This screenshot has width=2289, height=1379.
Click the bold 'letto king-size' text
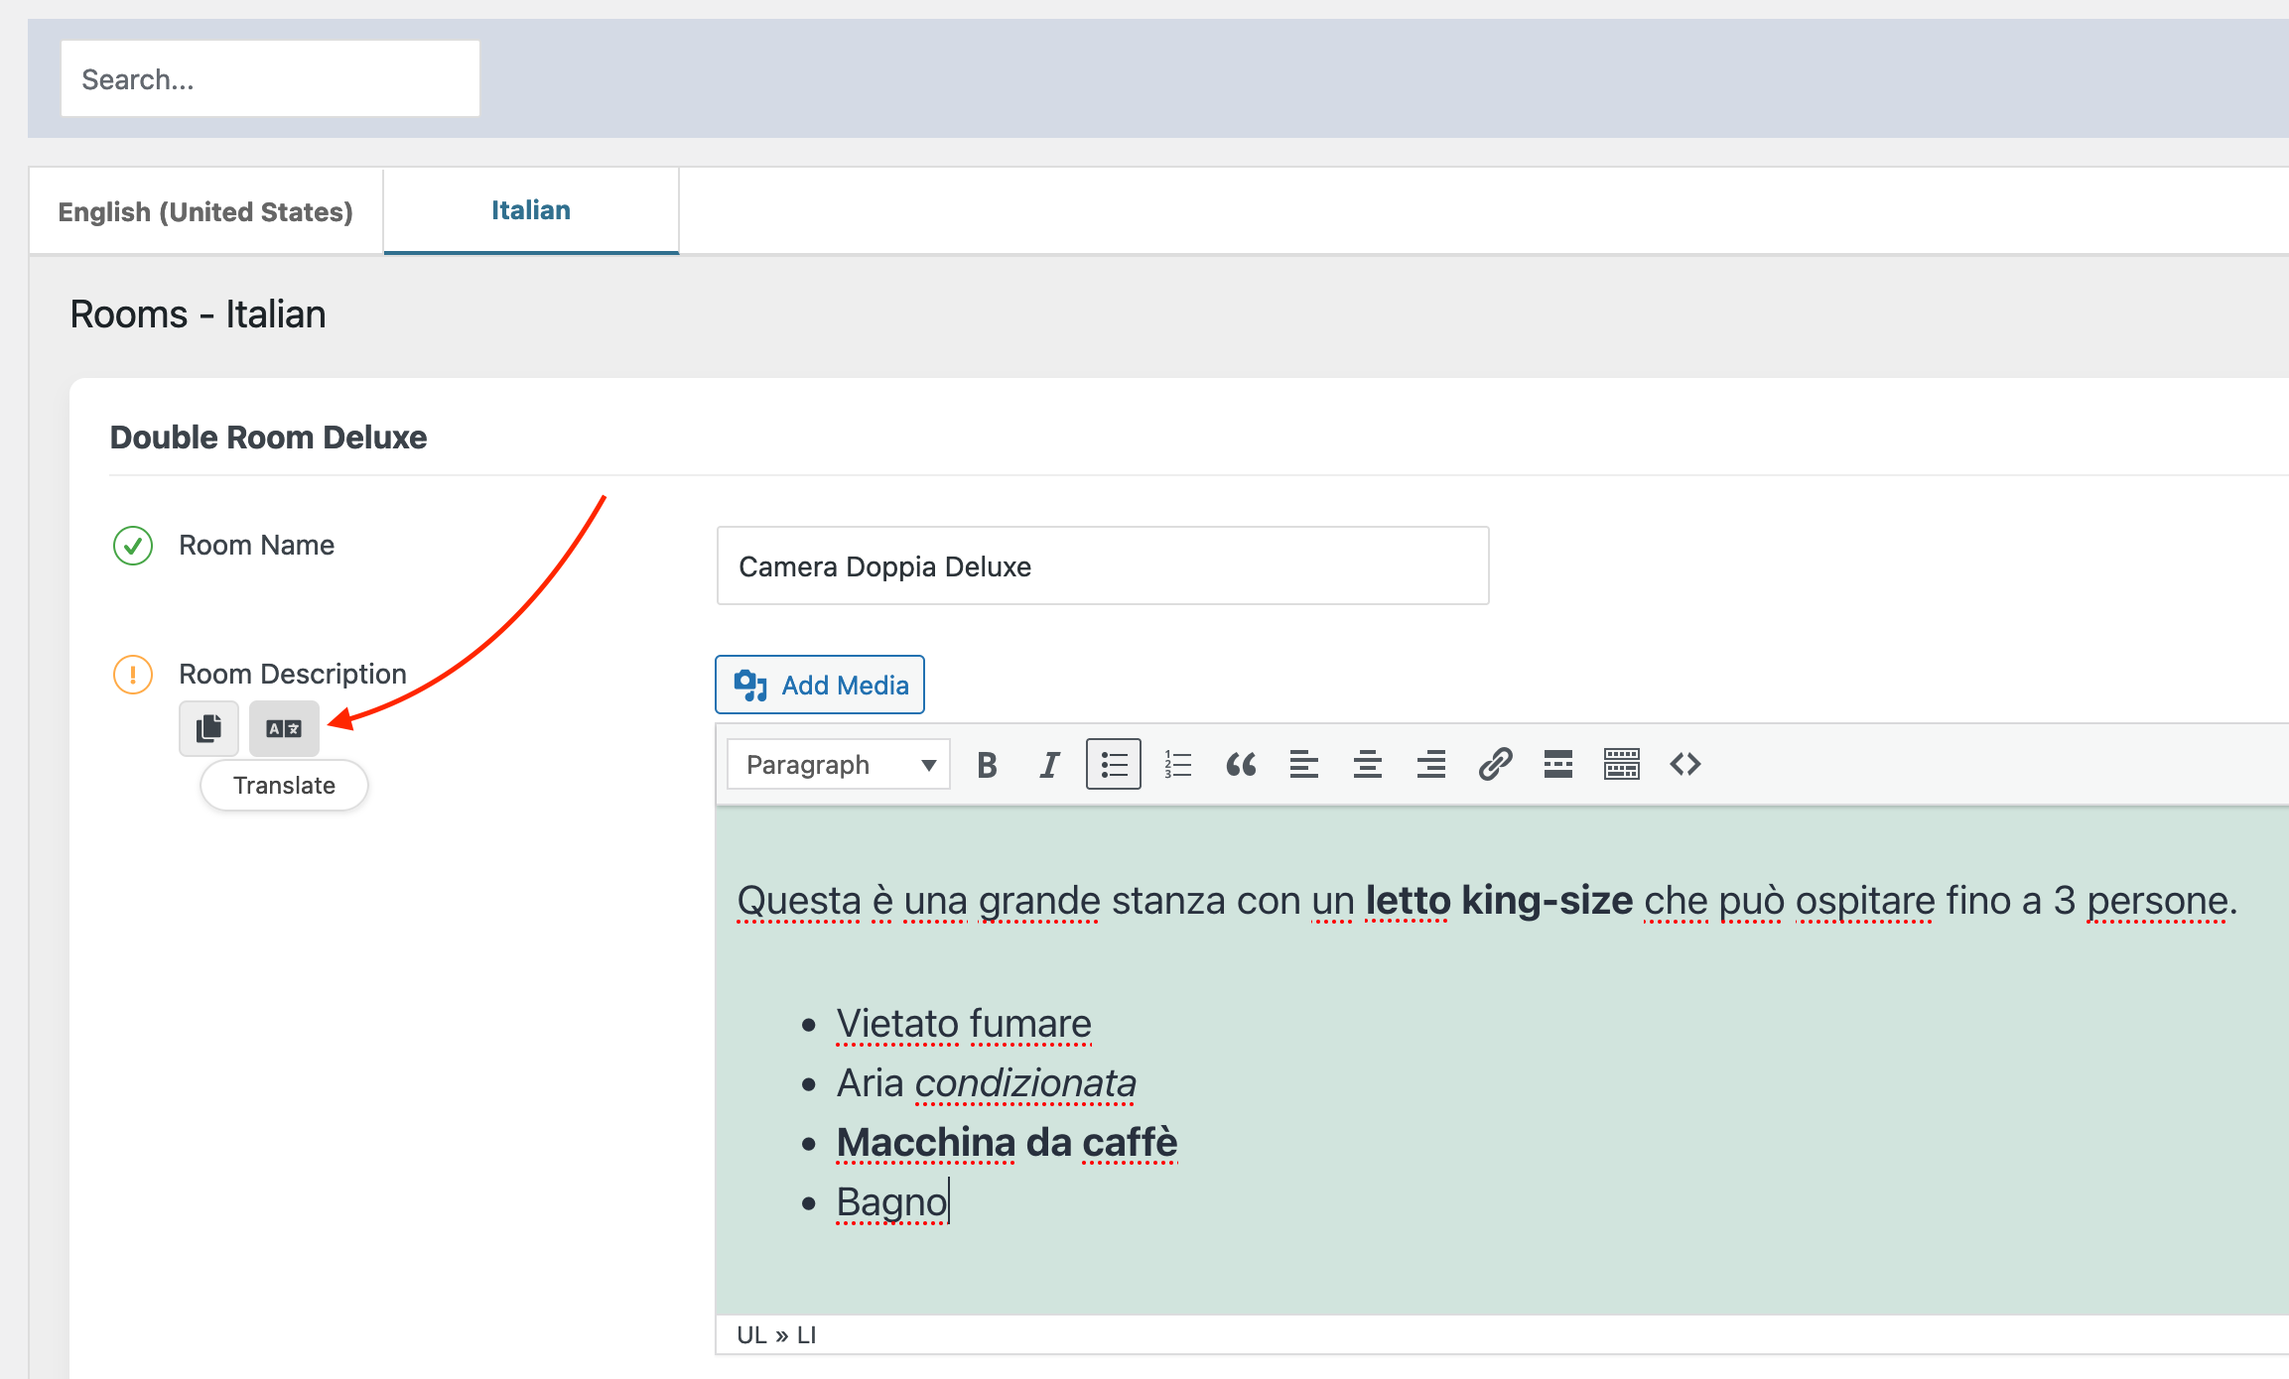pyautogui.click(x=1499, y=901)
